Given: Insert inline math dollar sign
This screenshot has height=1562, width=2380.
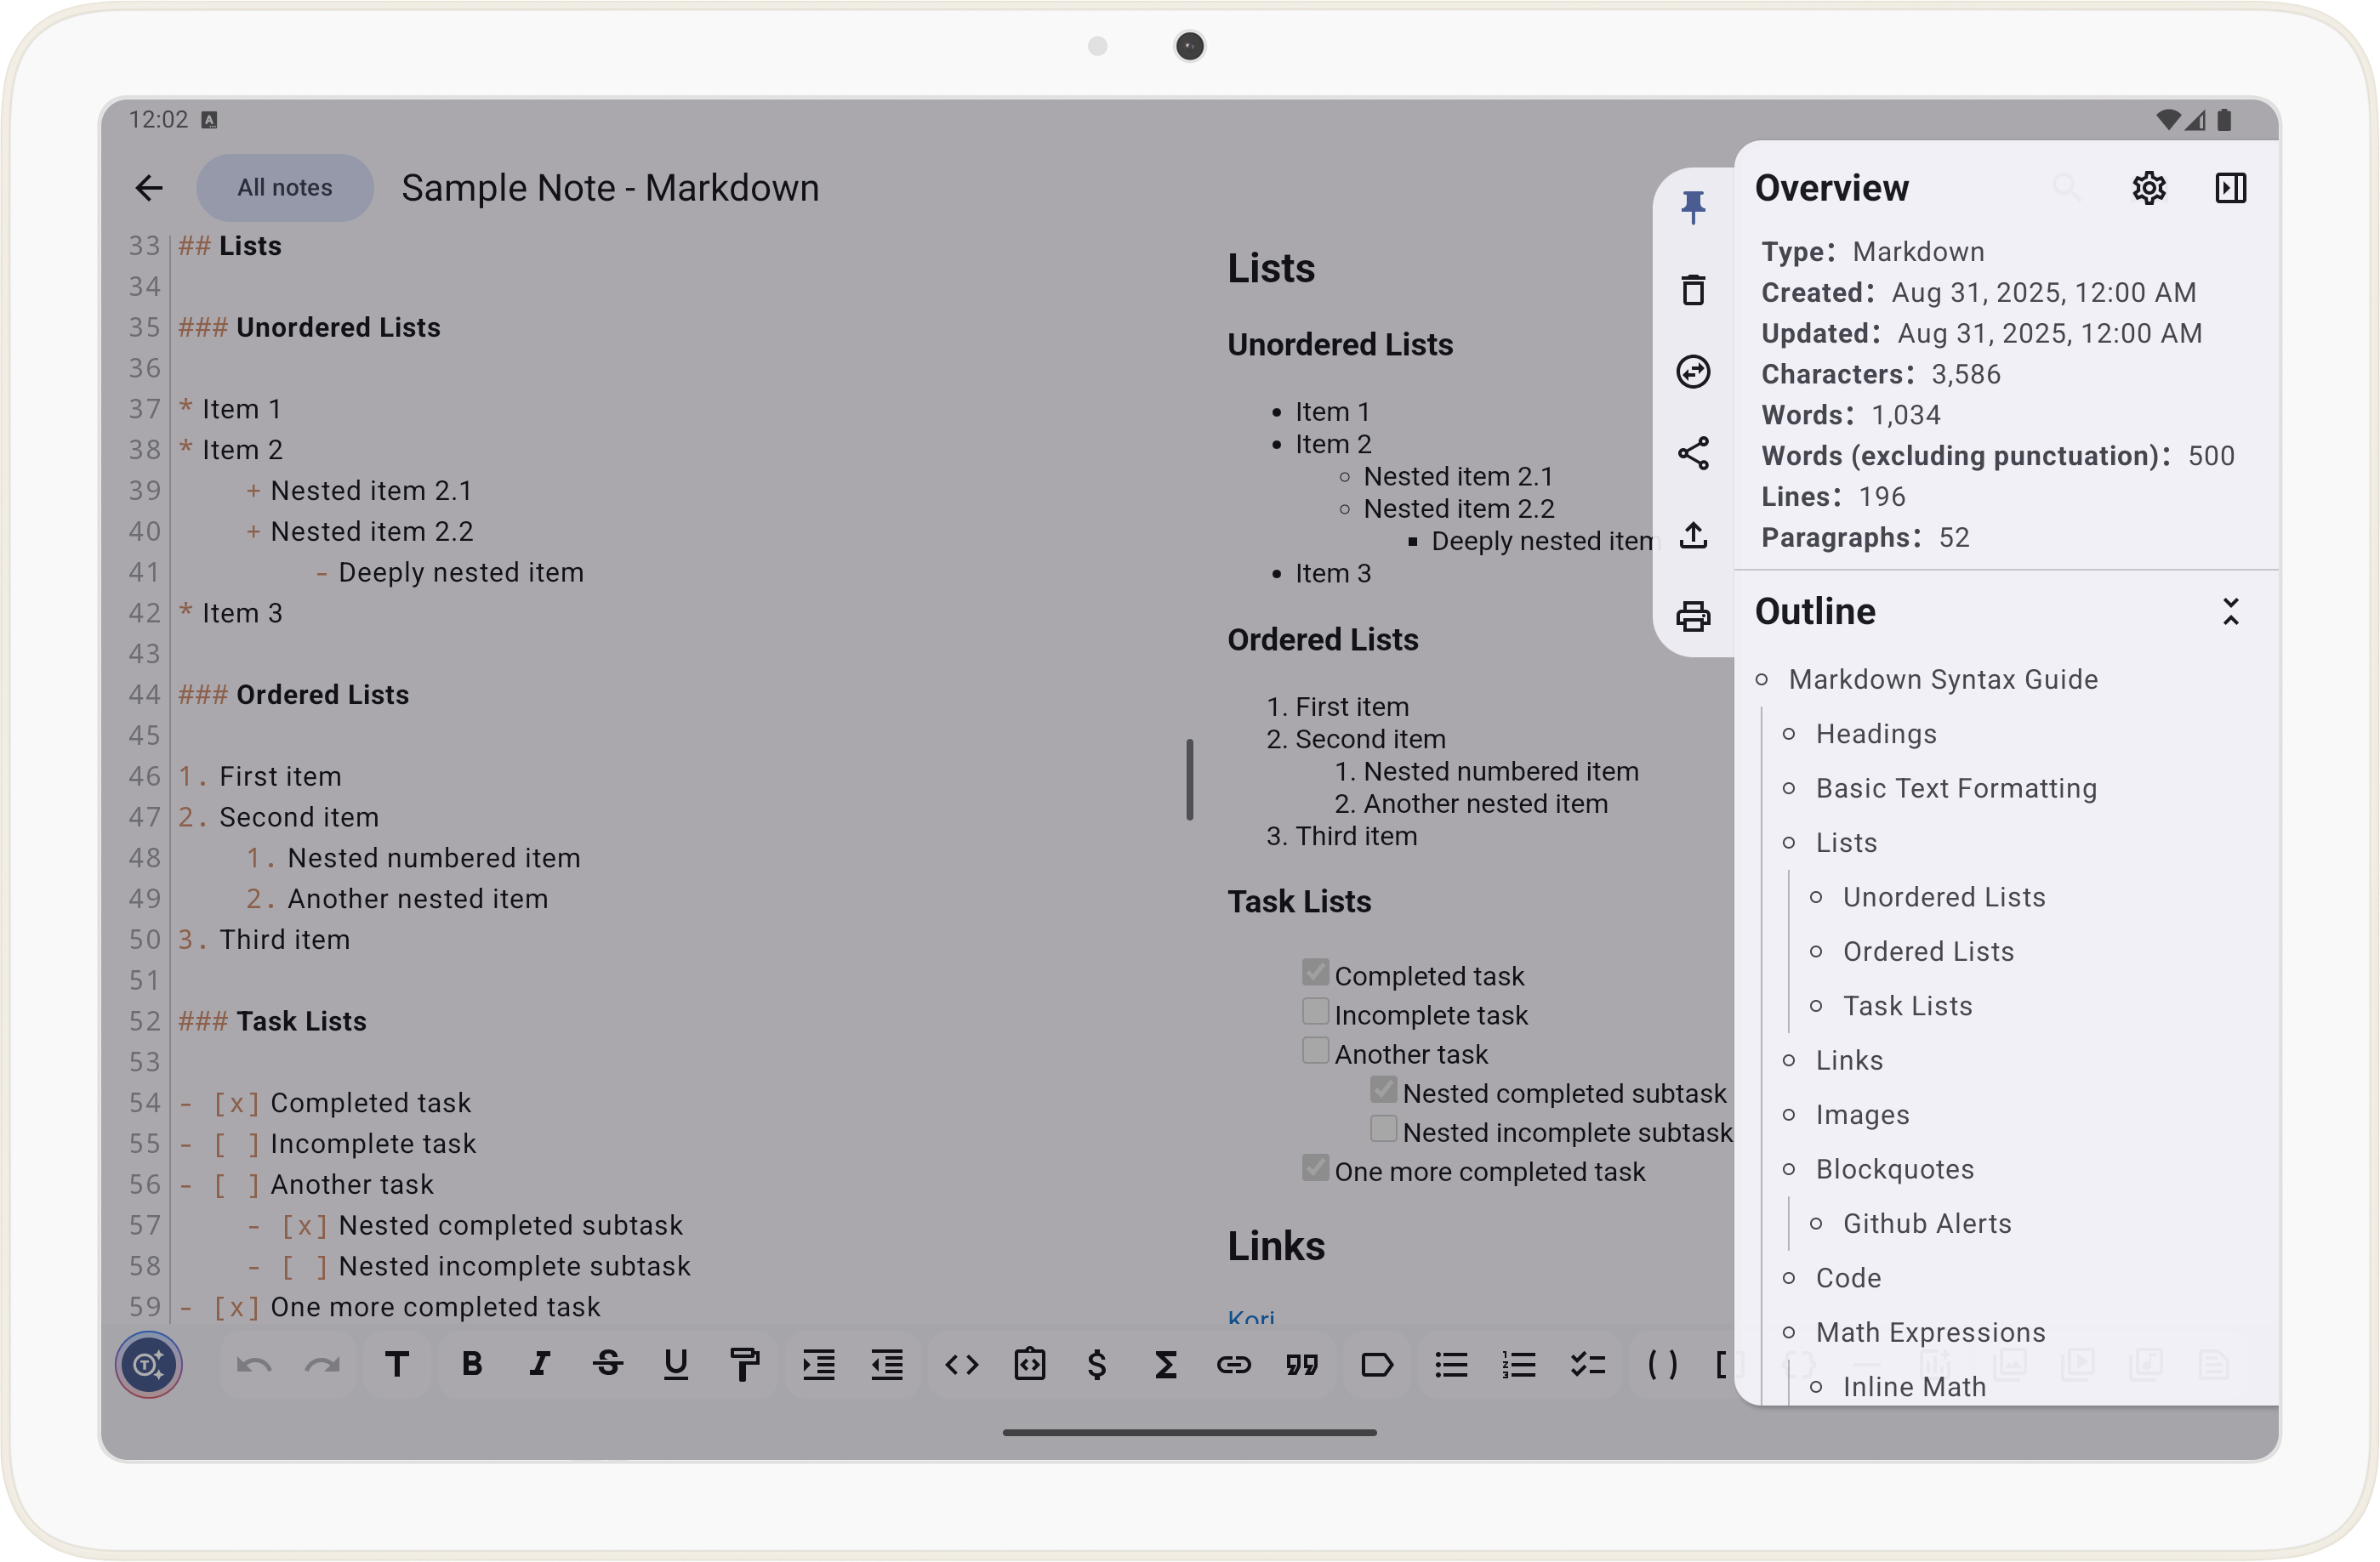Looking at the screenshot, I should [1097, 1364].
